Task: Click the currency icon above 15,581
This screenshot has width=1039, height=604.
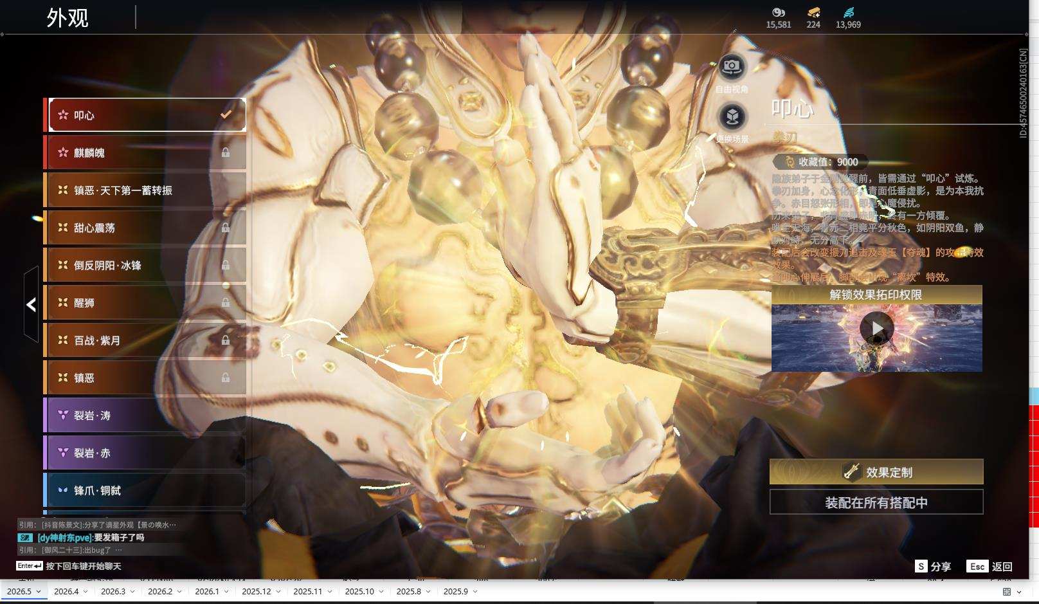Action: (x=778, y=12)
